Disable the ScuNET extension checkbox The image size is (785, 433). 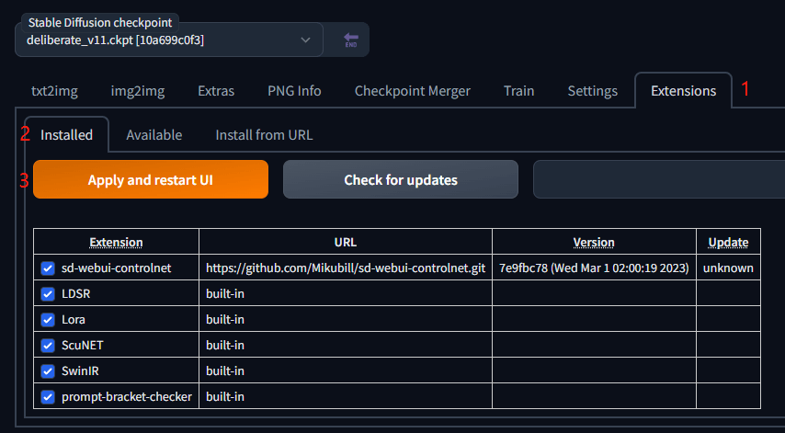pos(49,346)
